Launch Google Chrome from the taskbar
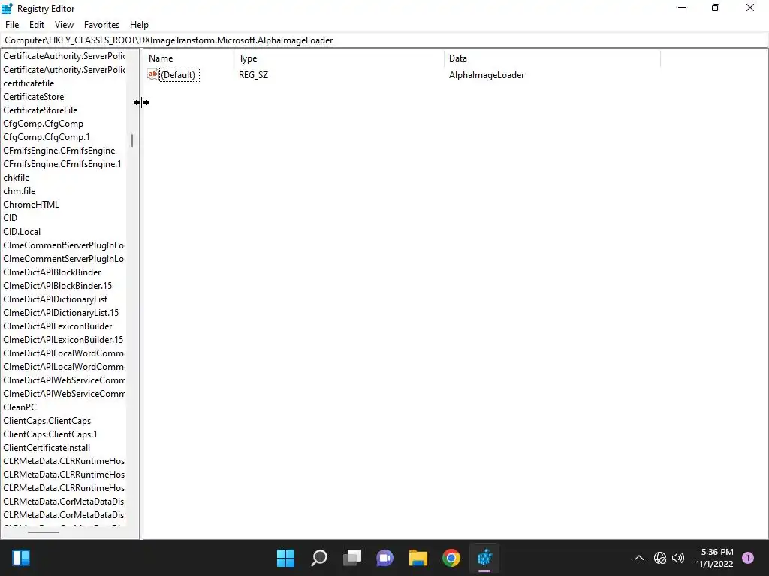The width and height of the screenshot is (769, 576). 451,558
